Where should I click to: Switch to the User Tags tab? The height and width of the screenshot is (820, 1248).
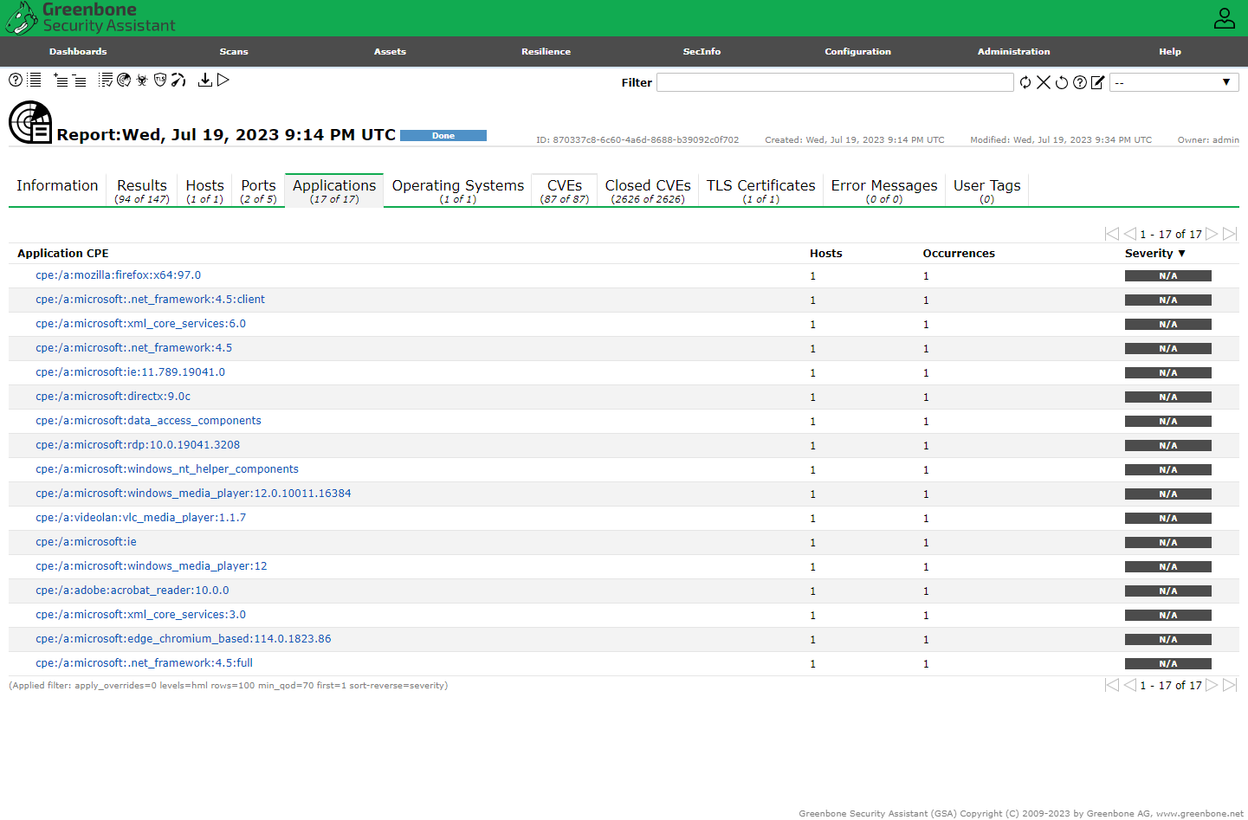coord(987,190)
